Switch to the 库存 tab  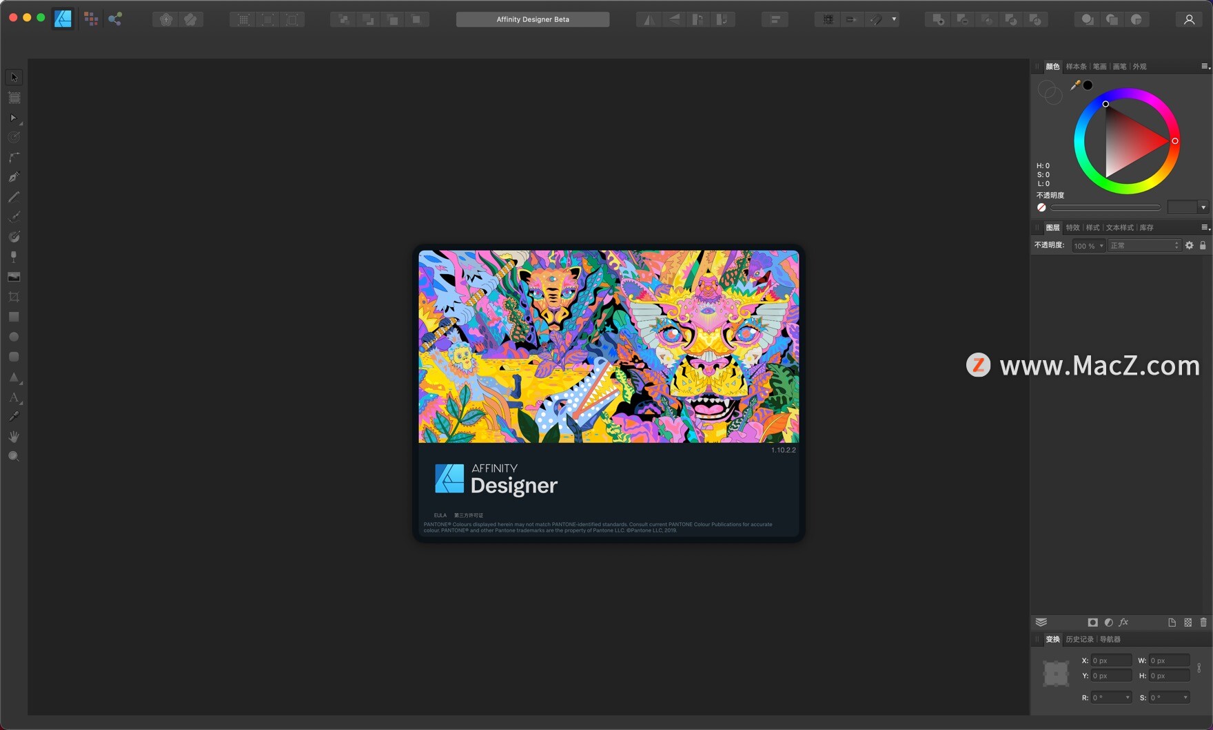pos(1146,228)
